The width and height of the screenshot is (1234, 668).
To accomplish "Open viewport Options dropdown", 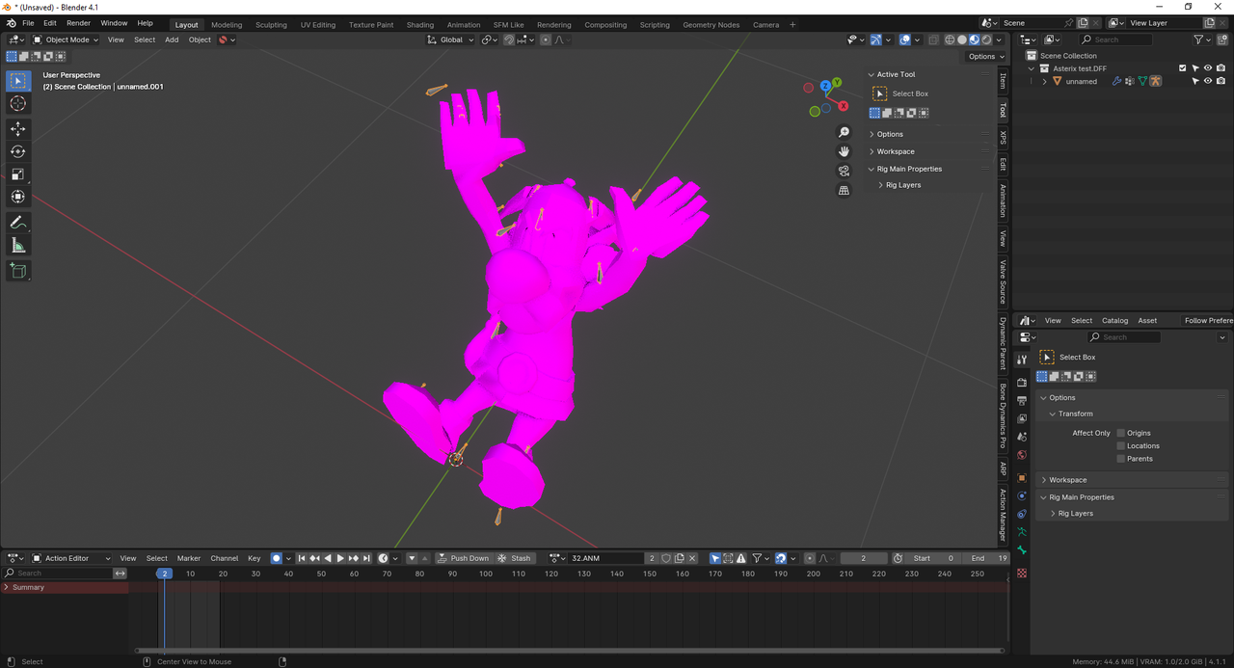I will pos(986,56).
